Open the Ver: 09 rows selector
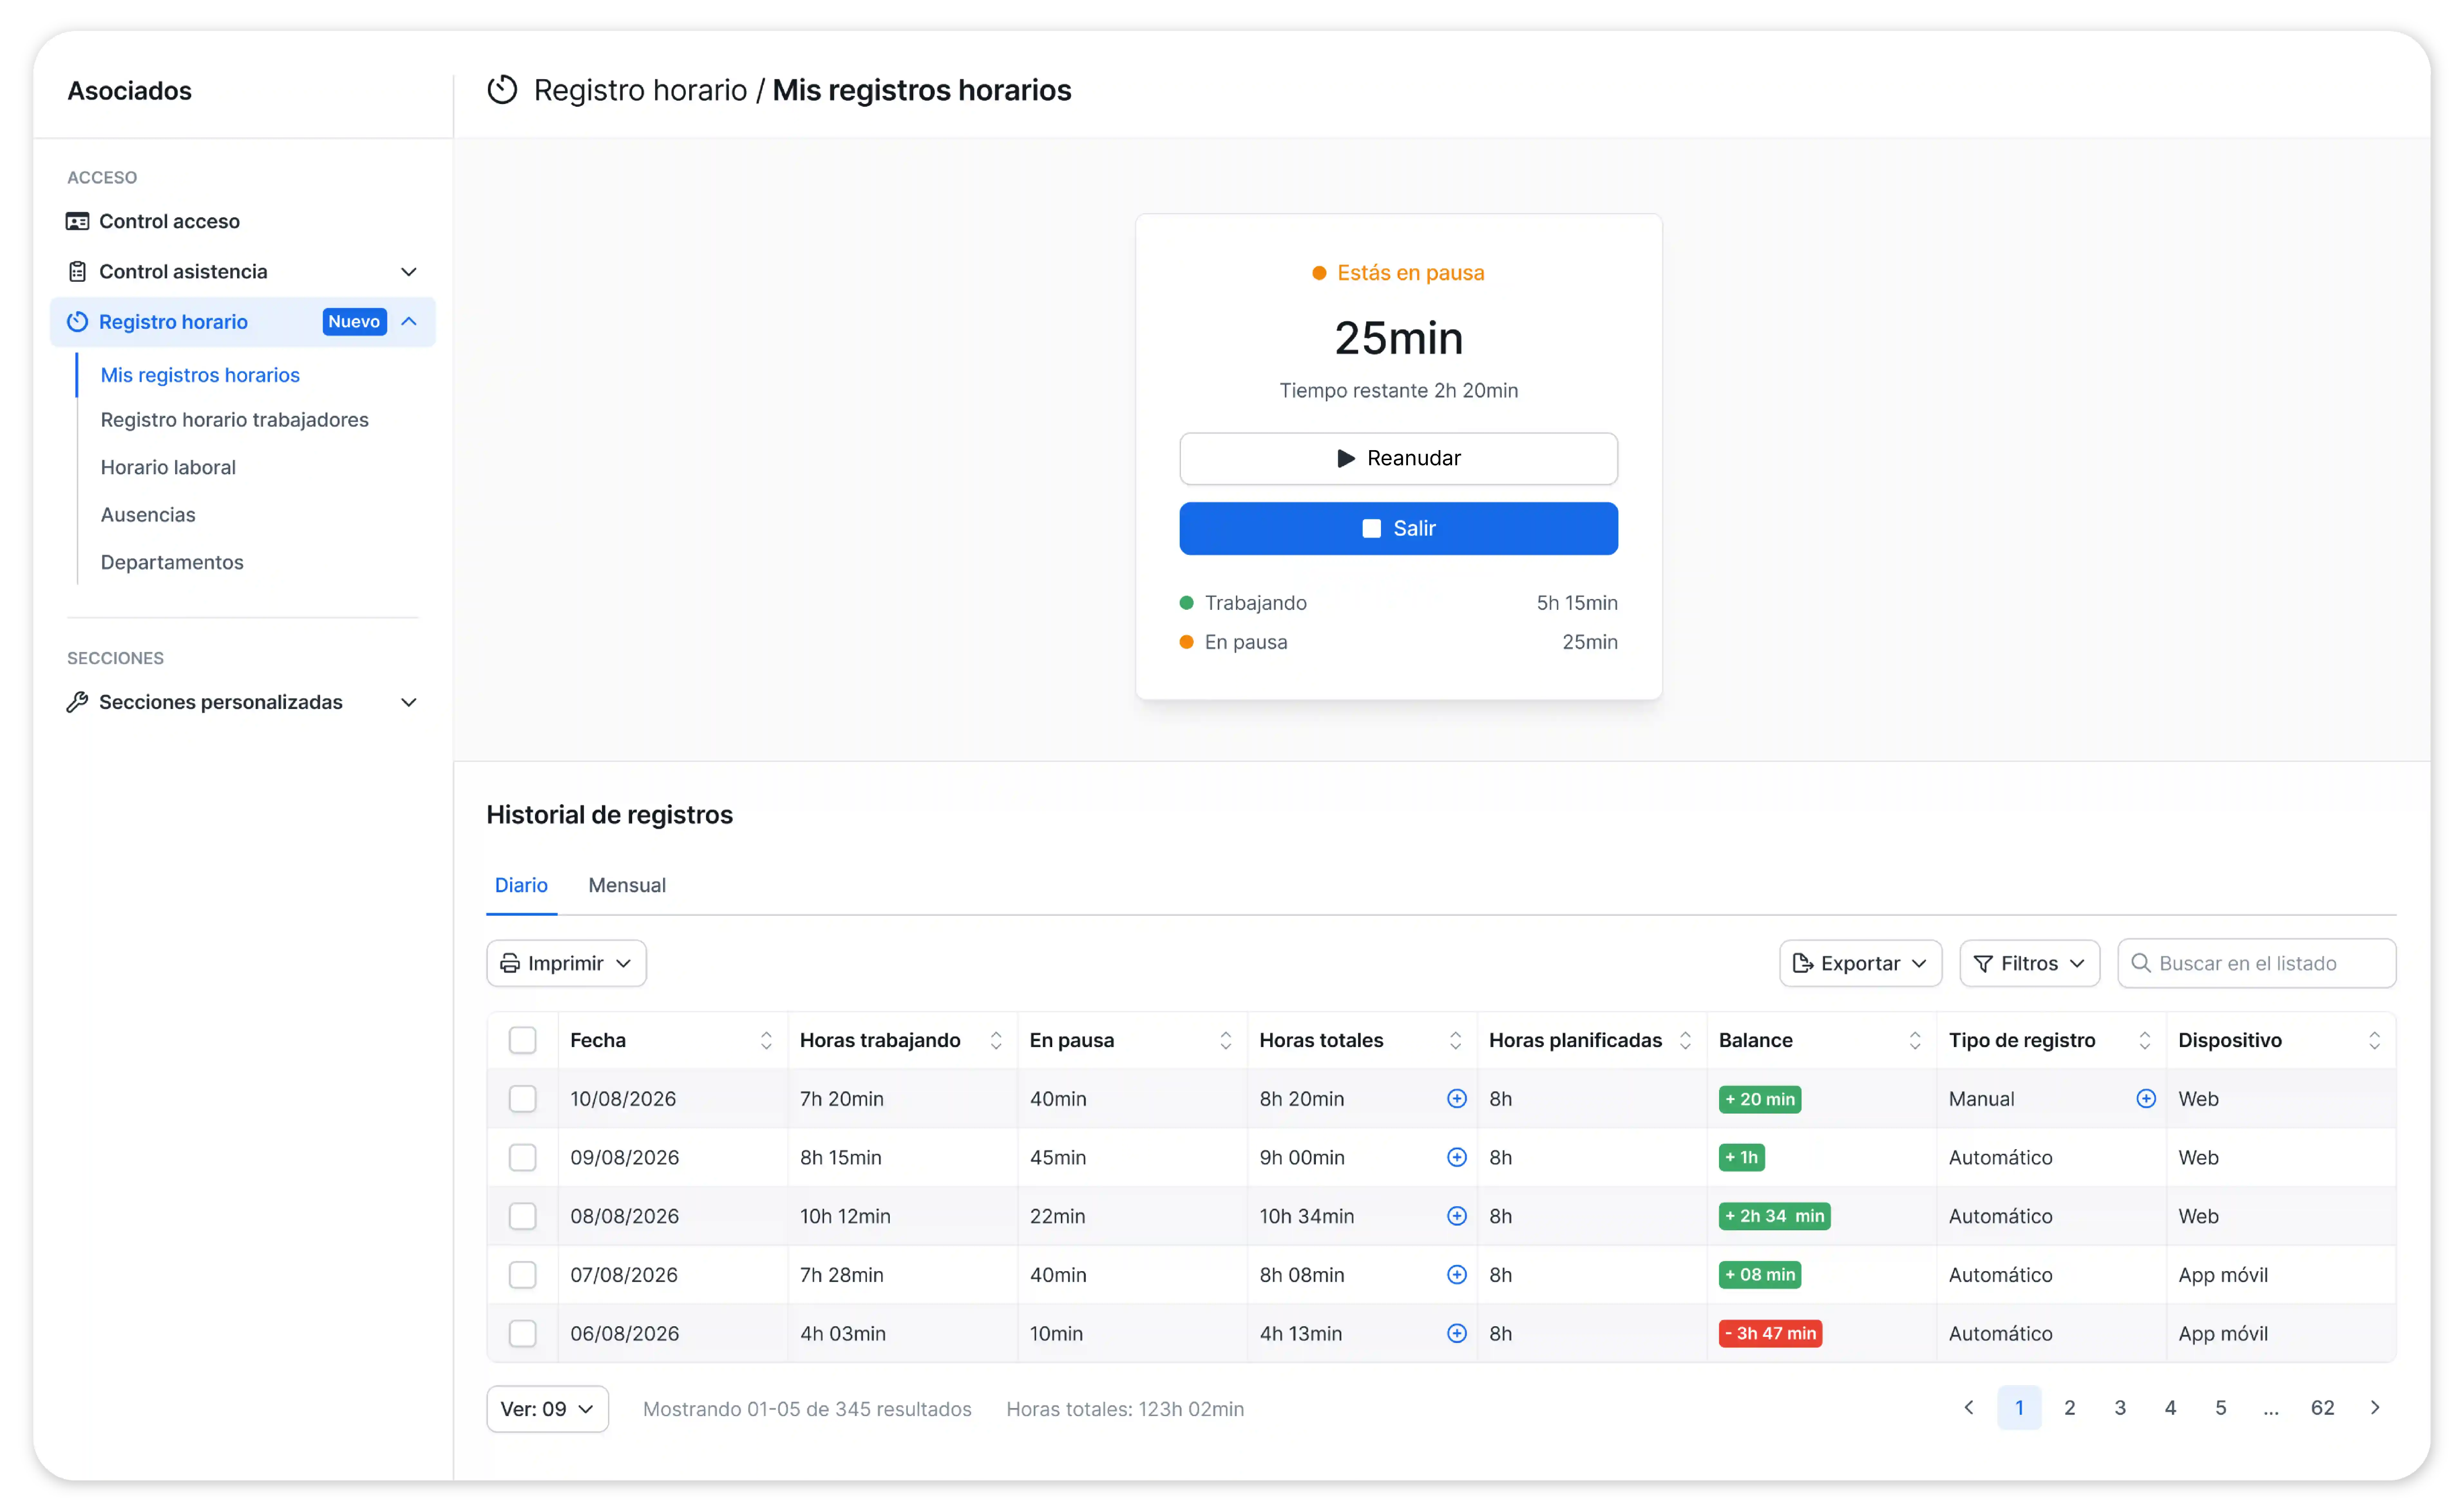 [x=547, y=1409]
